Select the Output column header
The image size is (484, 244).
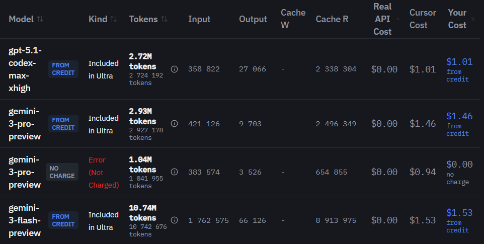[x=253, y=19]
